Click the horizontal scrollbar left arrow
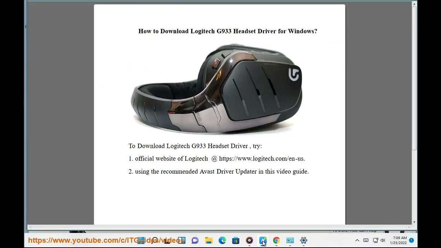Screen dimensions: 441x248 (30, 227)
